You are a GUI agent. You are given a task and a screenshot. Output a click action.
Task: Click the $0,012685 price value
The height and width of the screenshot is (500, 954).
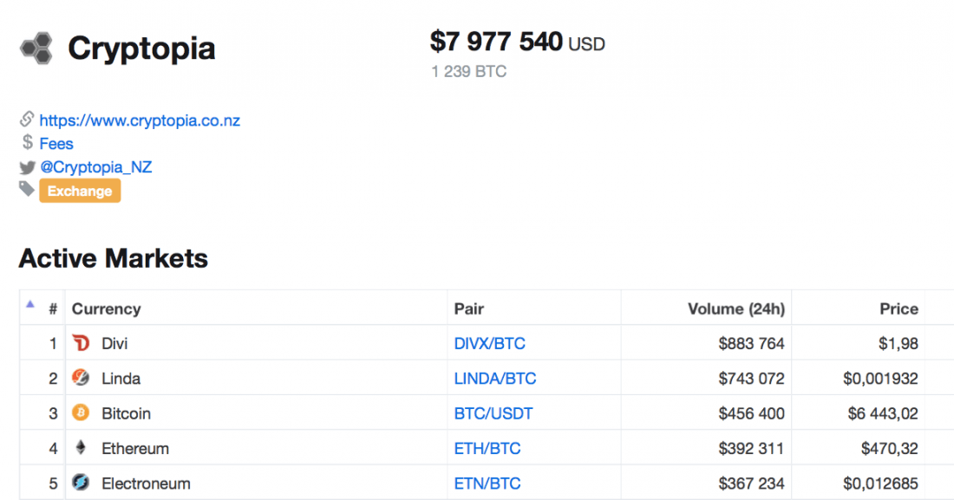pos(880,484)
